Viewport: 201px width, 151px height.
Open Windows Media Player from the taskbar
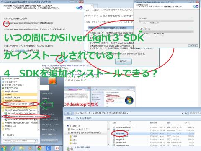pyautogui.click(x=30, y=148)
